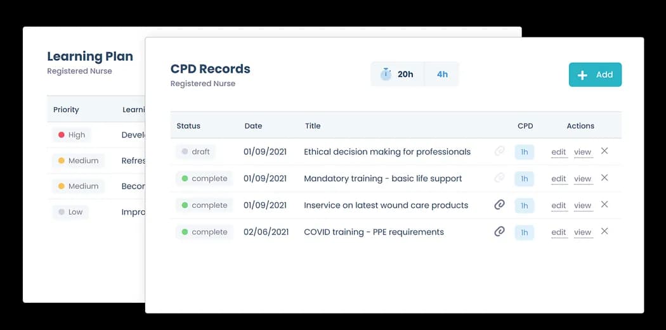Open attachment link for COVID training row
This screenshot has width=666, height=330.
[500, 232]
